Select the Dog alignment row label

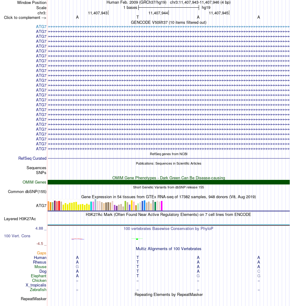tap(43, 271)
